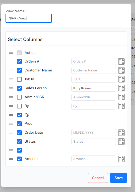
Task: Click the Select Columns heading
Action: pyautogui.click(x=25, y=39)
